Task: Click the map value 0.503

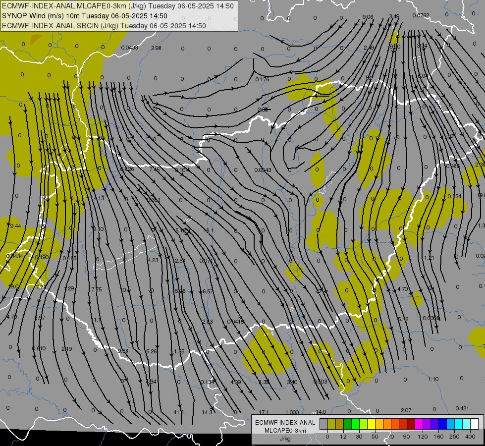Action: 320,382
